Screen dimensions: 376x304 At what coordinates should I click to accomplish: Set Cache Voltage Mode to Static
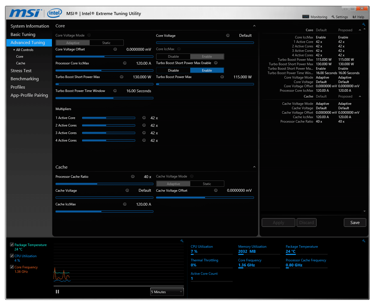[x=207, y=184]
